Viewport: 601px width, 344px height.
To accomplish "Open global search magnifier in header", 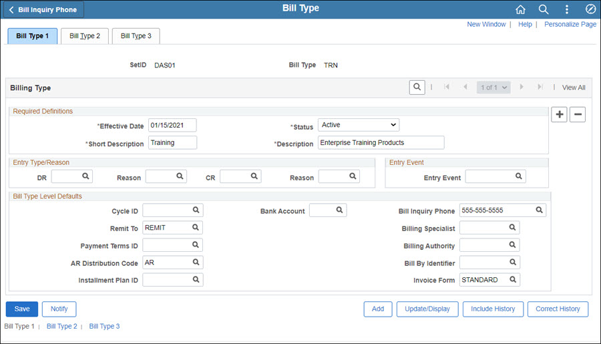I will pyautogui.click(x=544, y=9).
